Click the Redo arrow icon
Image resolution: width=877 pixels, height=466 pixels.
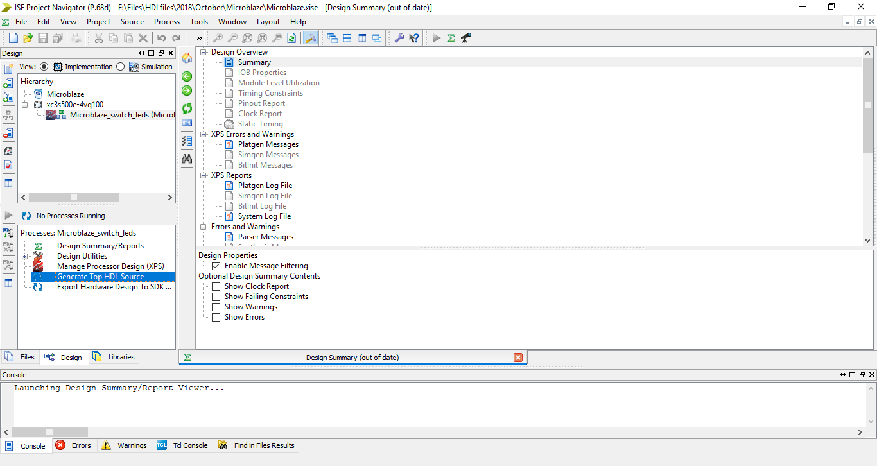coord(177,38)
